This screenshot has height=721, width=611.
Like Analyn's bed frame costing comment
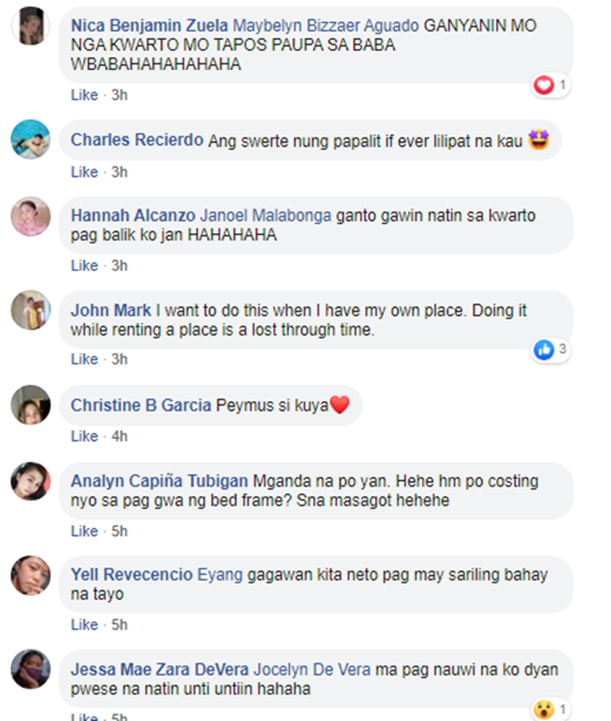point(85,531)
